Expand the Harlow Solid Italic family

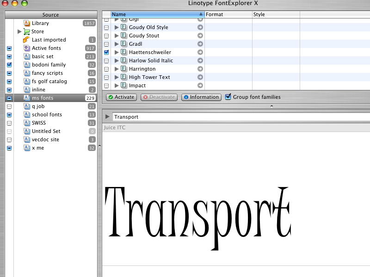[117, 60]
